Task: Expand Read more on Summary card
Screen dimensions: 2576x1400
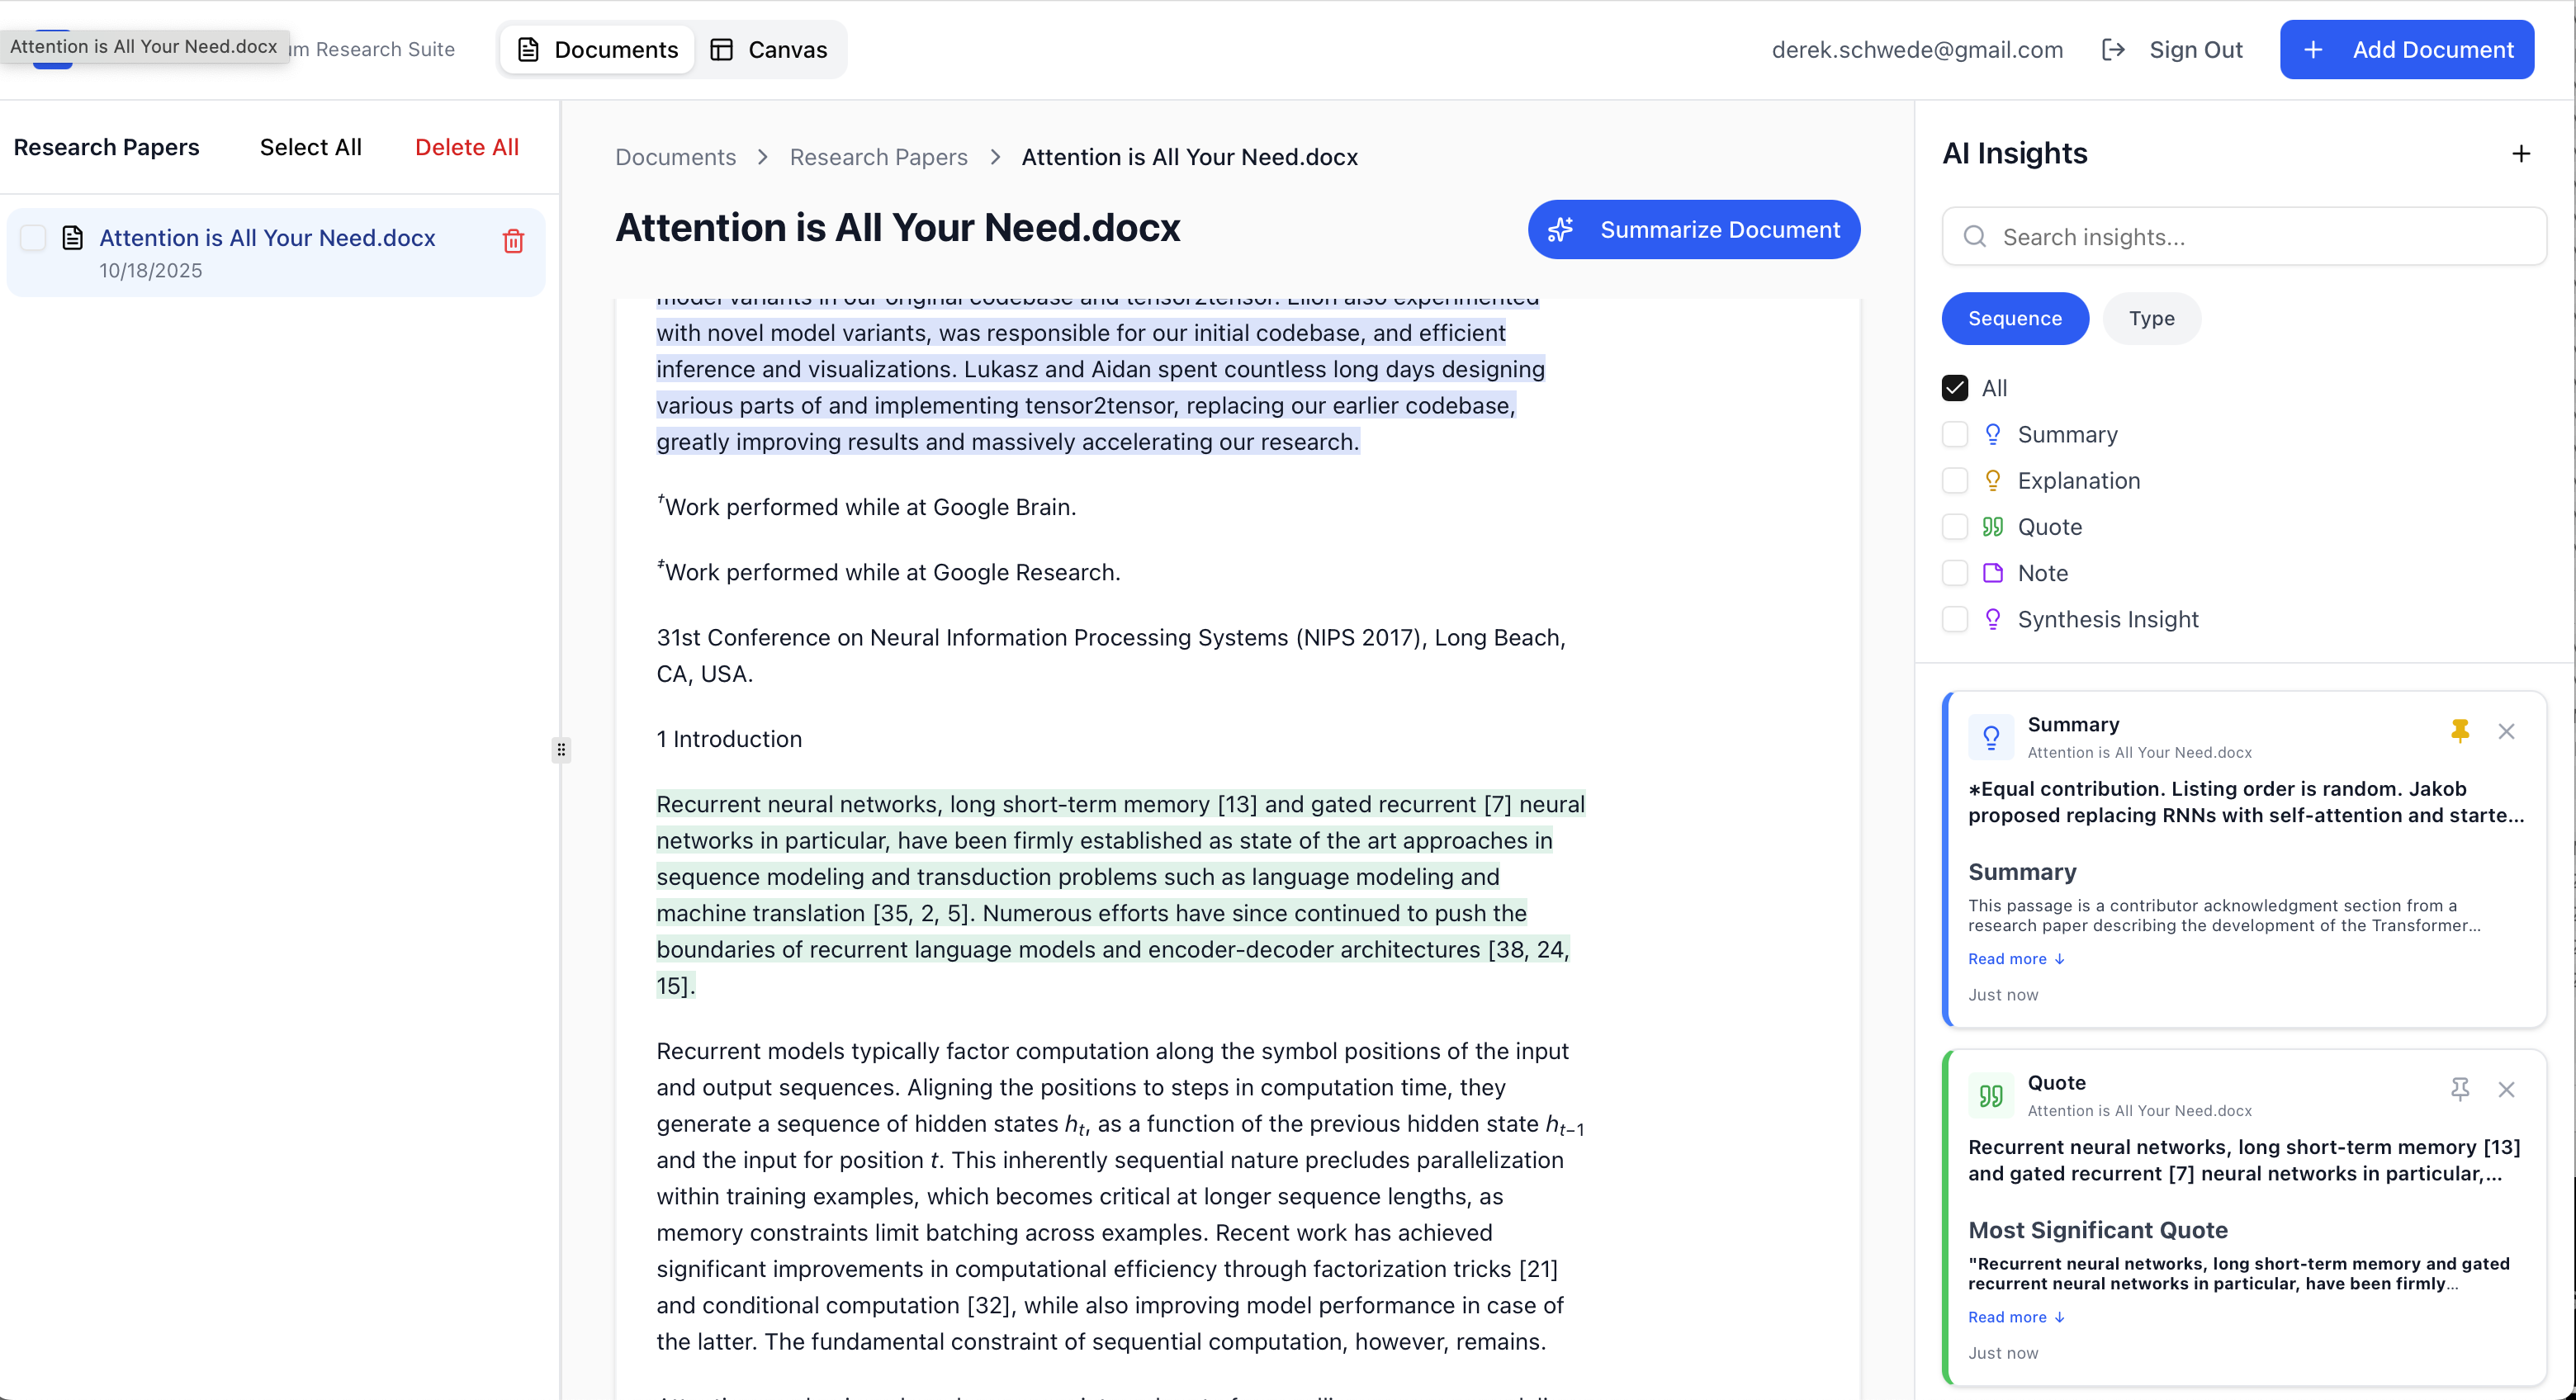Action: click(2015, 958)
